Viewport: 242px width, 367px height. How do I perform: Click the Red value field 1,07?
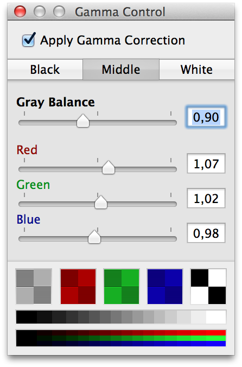206,163
